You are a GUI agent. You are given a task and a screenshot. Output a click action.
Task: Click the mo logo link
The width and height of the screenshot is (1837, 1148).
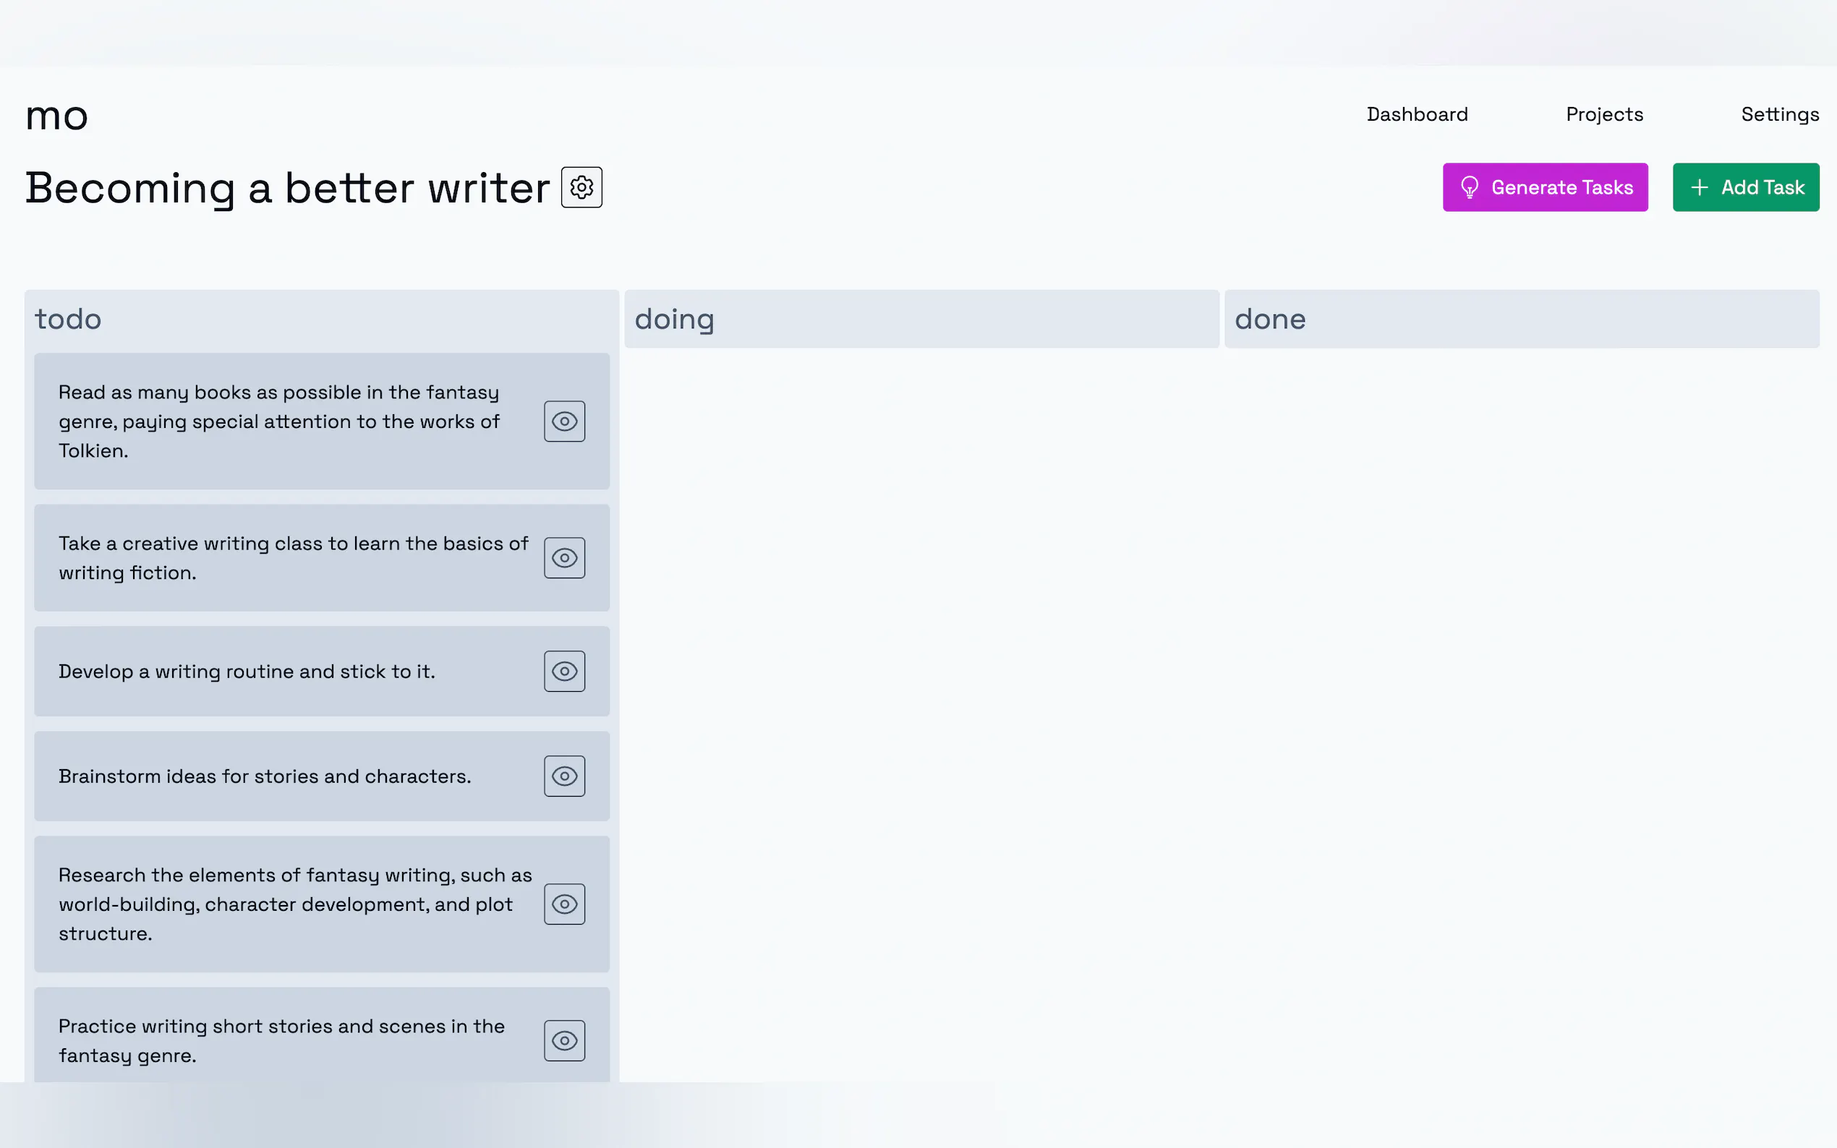tap(57, 116)
